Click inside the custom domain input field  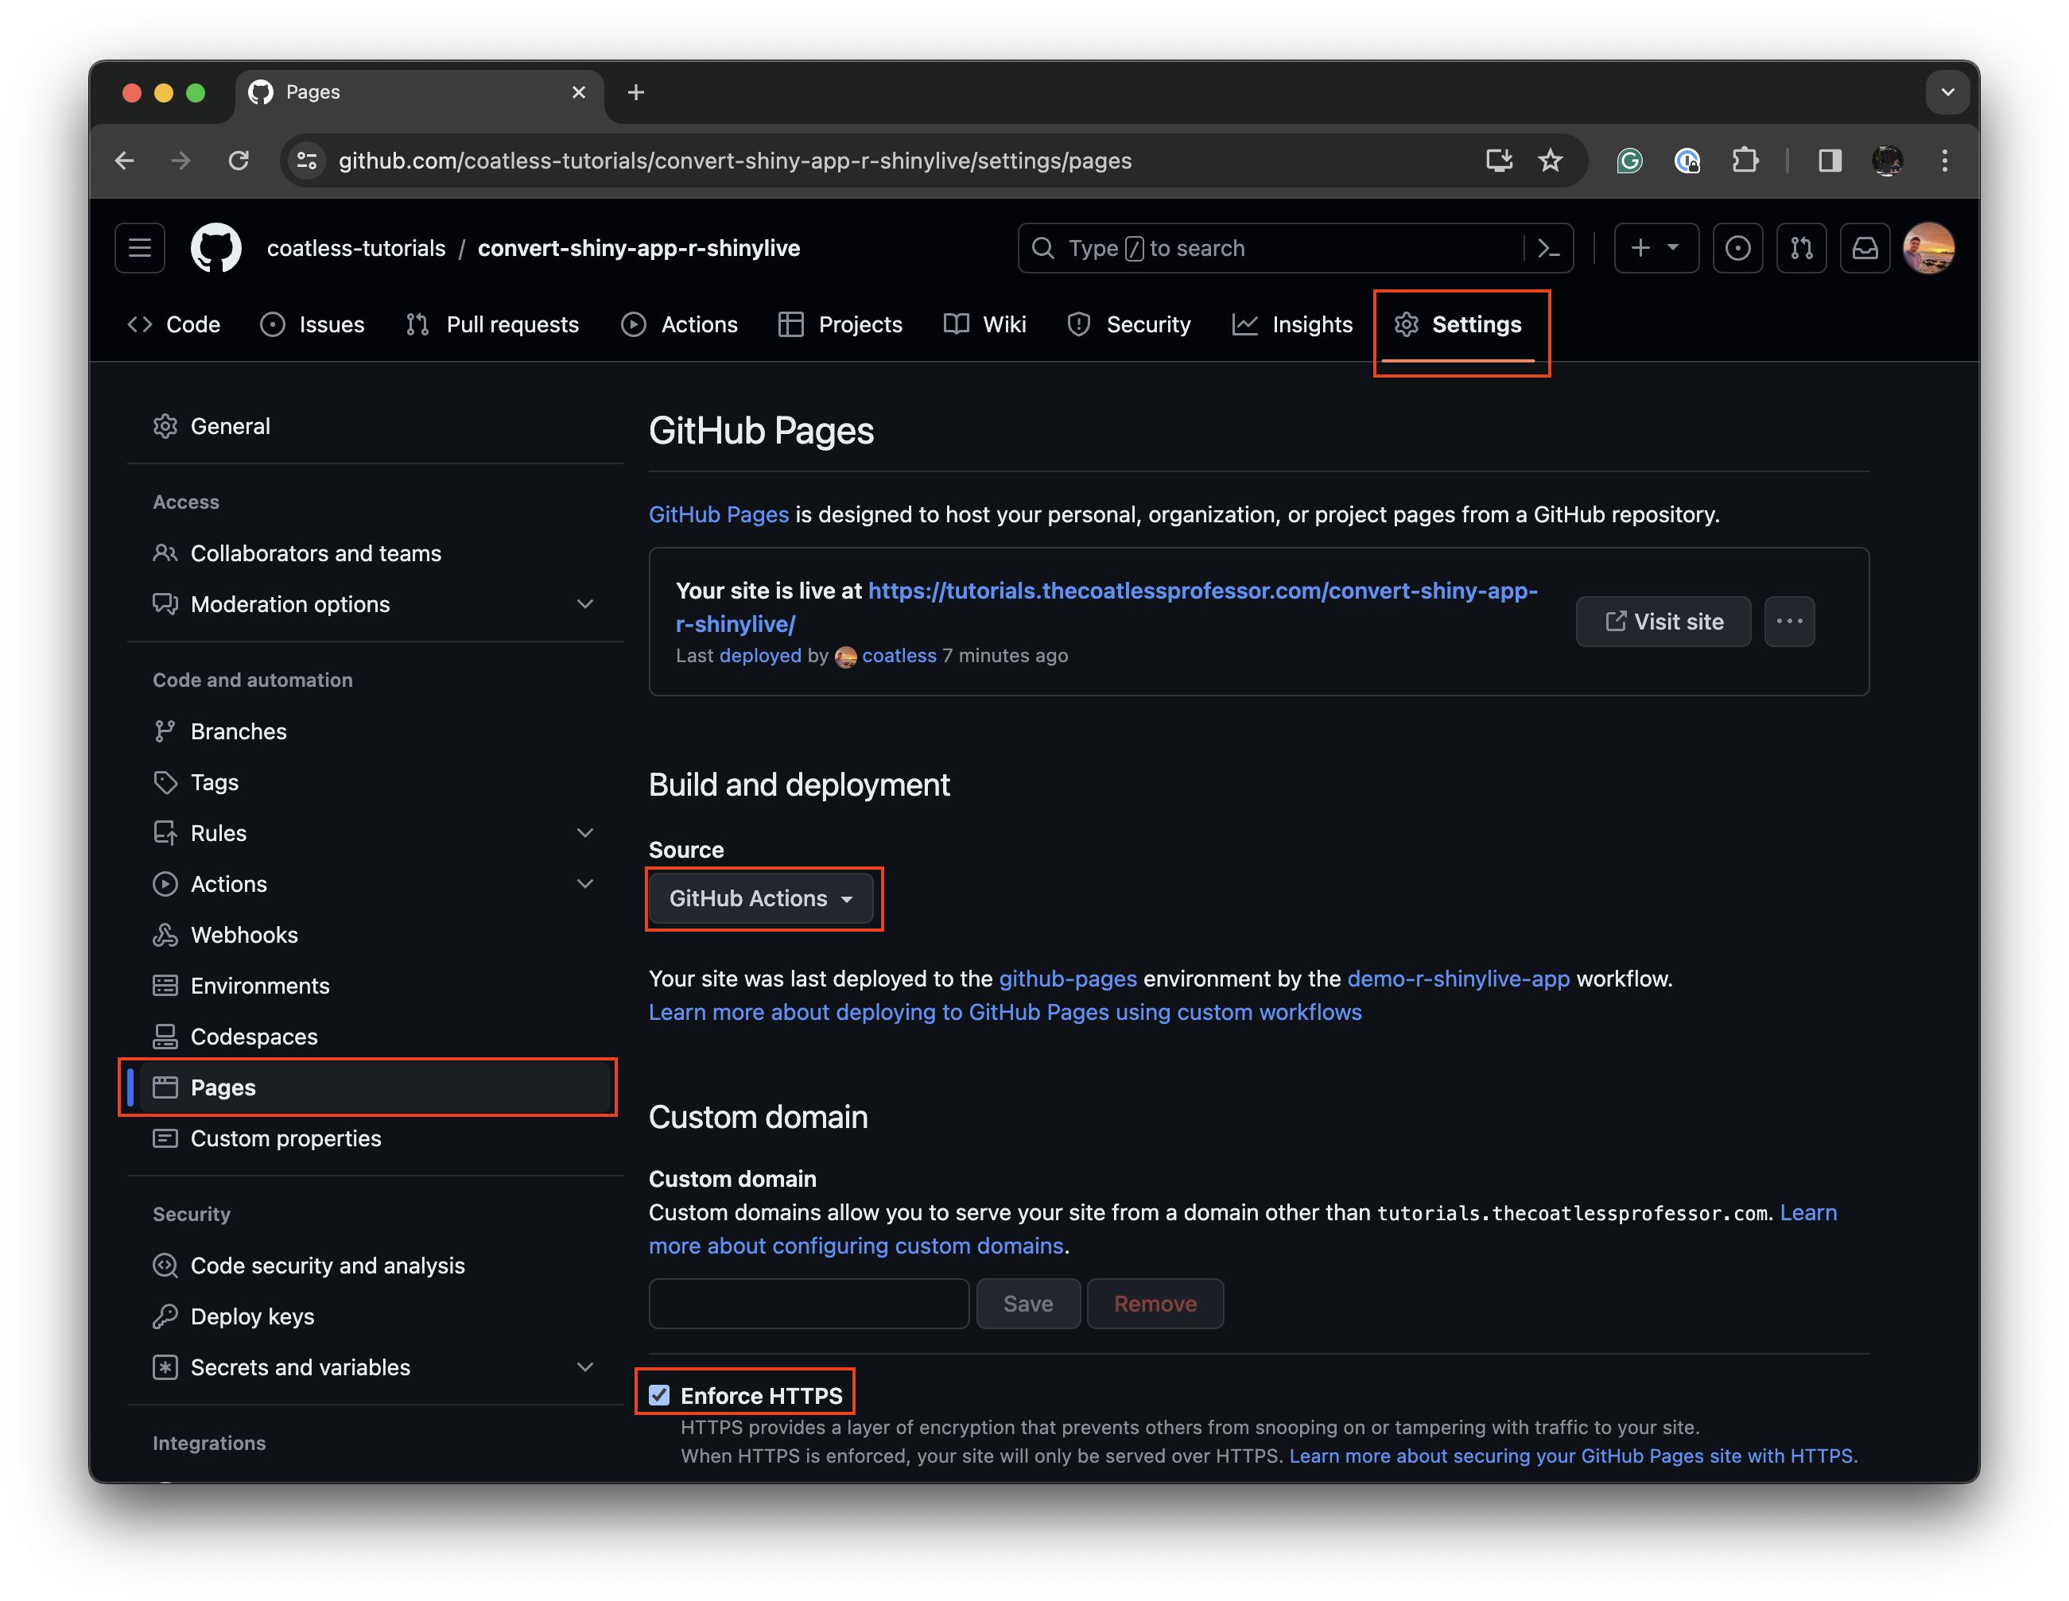coord(808,1304)
